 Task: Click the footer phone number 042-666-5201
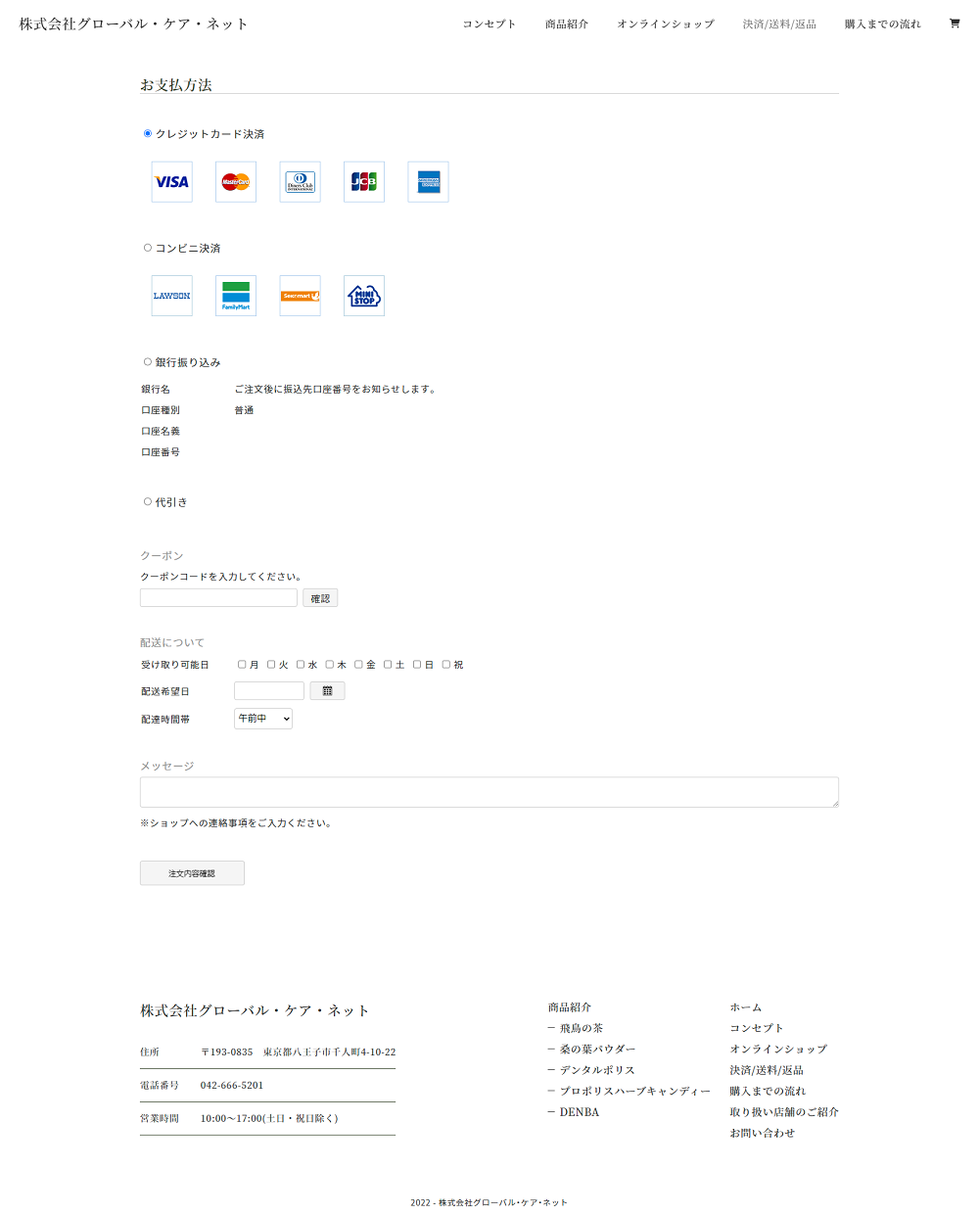(x=232, y=1085)
